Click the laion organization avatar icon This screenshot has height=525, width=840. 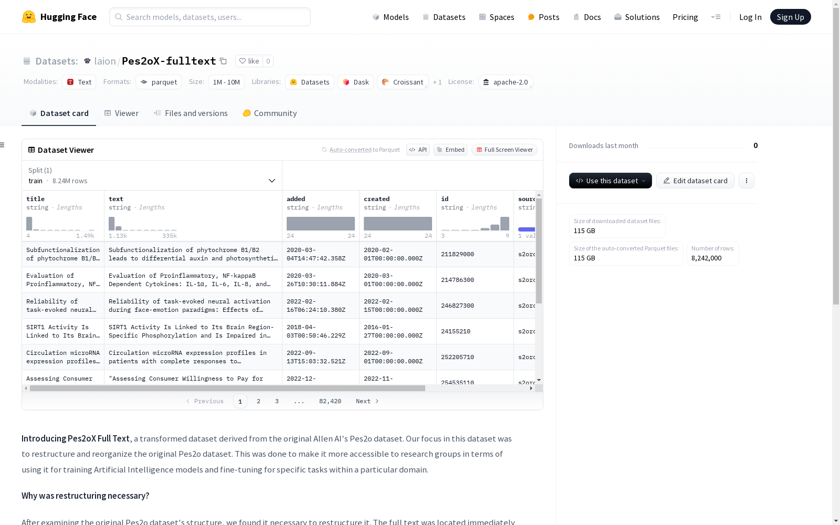pyautogui.click(x=87, y=61)
